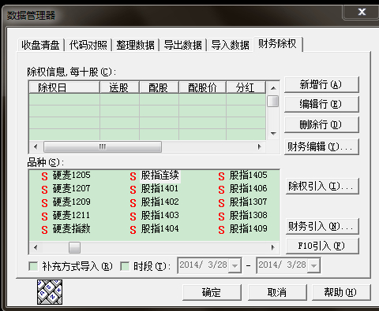Screen dimensions: 379x311
Task: Click the 品种 list scroll right arrow
Action: point(273,247)
